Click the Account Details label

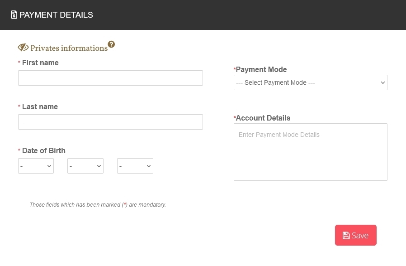[263, 118]
